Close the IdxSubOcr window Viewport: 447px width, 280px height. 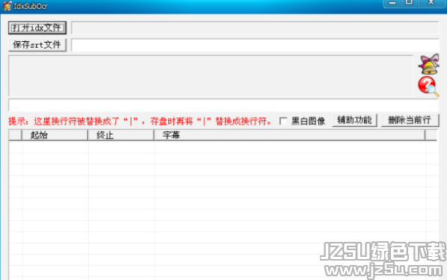[x=431, y=3]
